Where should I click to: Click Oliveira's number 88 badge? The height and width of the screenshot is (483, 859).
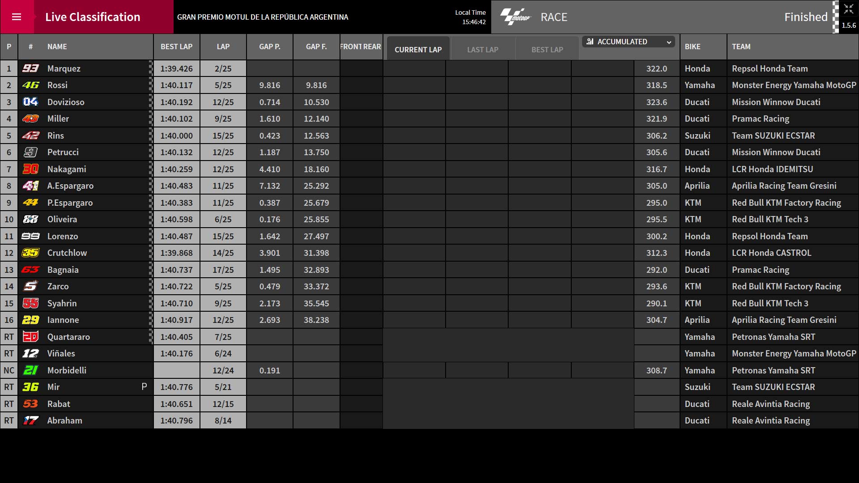tap(30, 219)
